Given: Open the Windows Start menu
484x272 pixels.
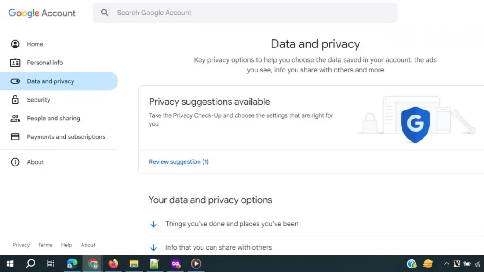Looking at the screenshot, I should click(9, 264).
